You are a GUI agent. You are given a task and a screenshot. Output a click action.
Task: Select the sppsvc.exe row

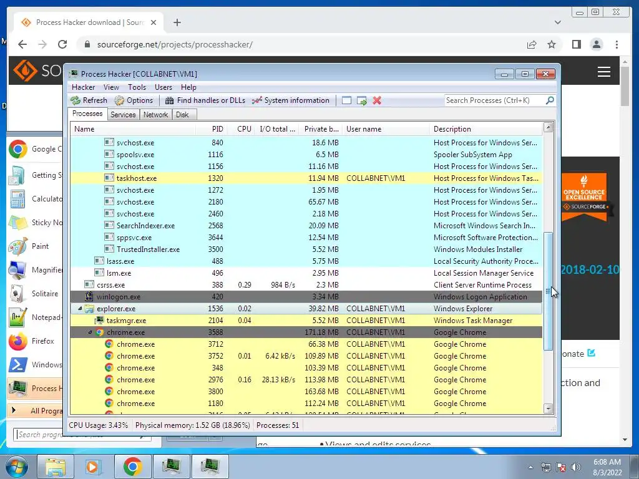pos(306,238)
